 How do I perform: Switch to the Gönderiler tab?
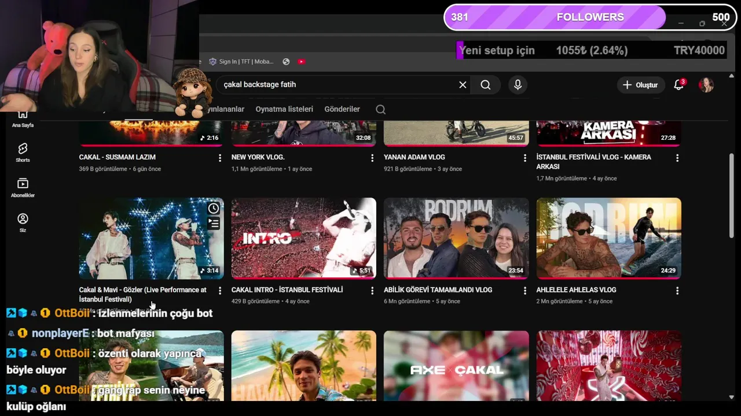(342, 109)
